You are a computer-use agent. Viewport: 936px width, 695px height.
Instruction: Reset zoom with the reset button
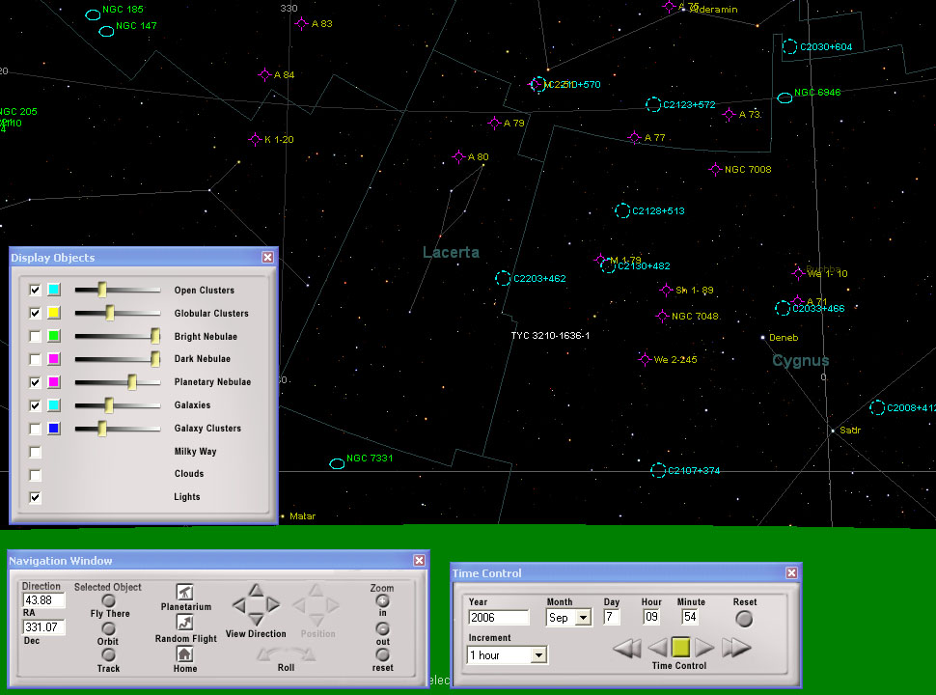383,655
